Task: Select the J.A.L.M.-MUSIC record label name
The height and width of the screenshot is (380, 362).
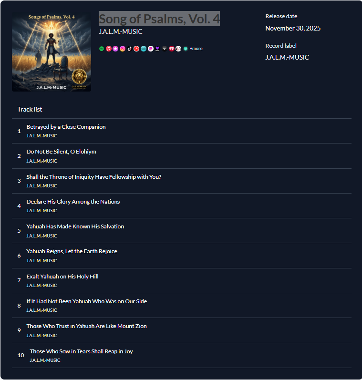Action: coord(287,57)
